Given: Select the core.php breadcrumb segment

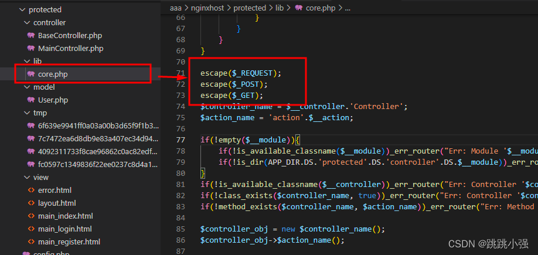Looking at the screenshot, I should click(x=322, y=8).
